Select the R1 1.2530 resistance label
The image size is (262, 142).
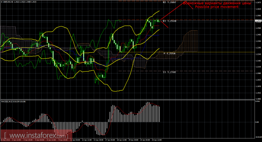pos(169,21)
